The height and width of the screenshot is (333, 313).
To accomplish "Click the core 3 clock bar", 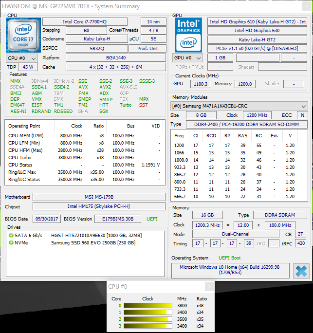I will coord(148,326).
